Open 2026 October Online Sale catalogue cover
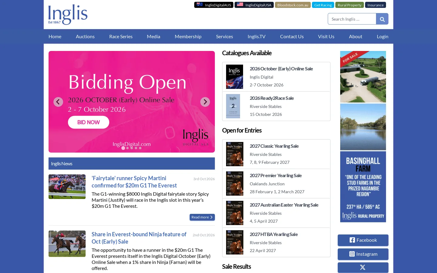437x273 pixels. point(235,77)
